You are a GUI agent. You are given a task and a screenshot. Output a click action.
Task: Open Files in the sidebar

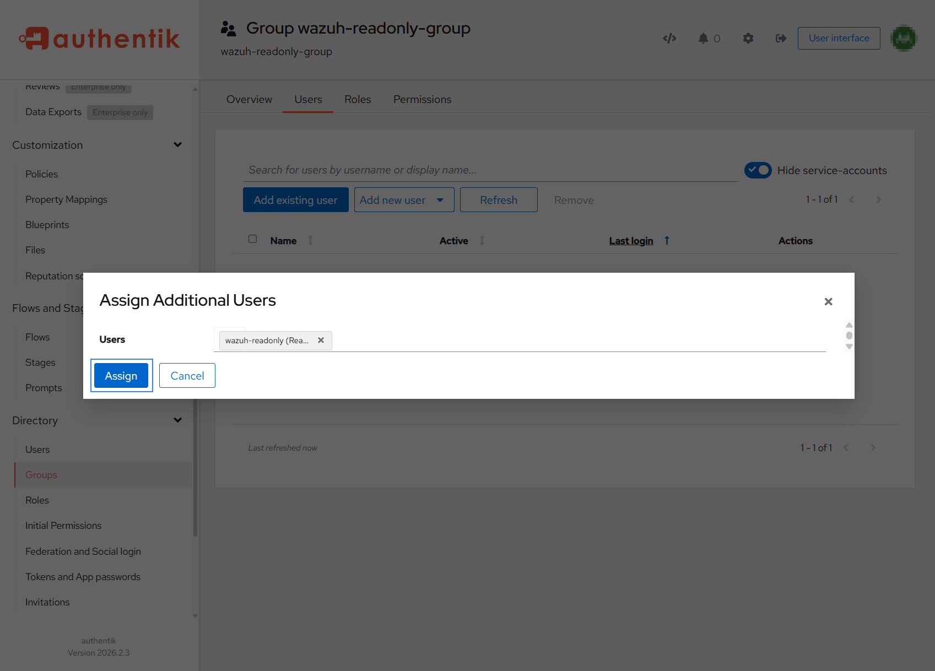pyautogui.click(x=35, y=250)
